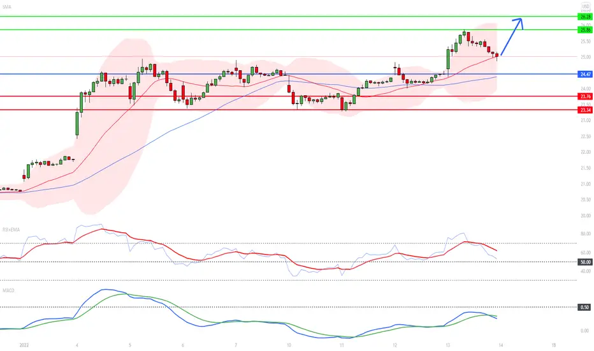594x351 pixels.
Task: Select the 25.86 green price label
Action: 585,29
